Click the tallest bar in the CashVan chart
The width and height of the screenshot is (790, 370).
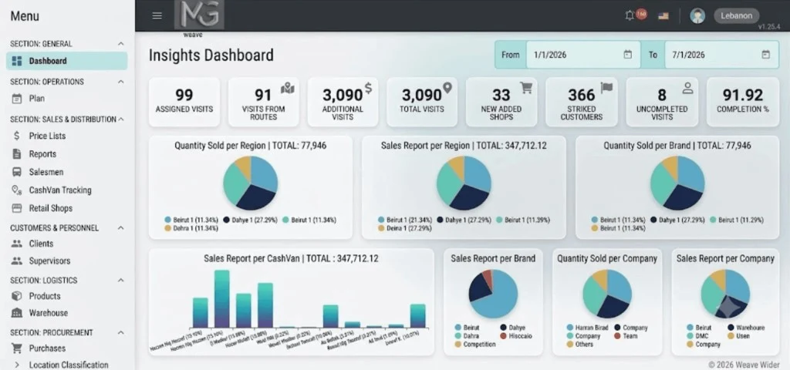tap(221, 299)
